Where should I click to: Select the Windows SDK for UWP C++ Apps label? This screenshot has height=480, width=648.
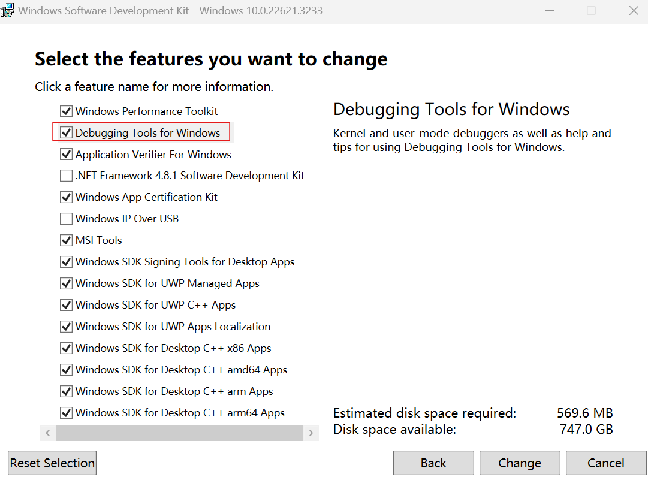pyautogui.click(x=155, y=305)
